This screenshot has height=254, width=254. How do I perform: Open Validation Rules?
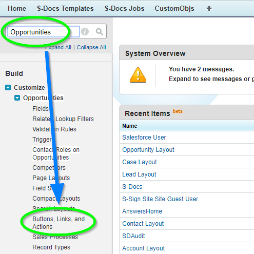pos(54,129)
